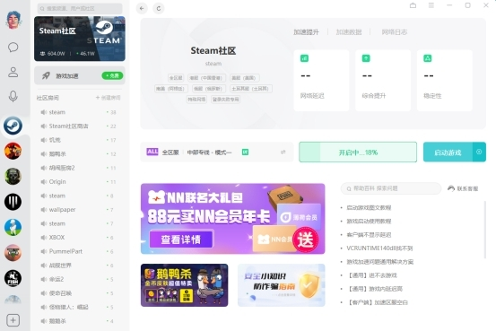Select the 特殊网络 tag
496x331 pixels.
coord(196,100)
